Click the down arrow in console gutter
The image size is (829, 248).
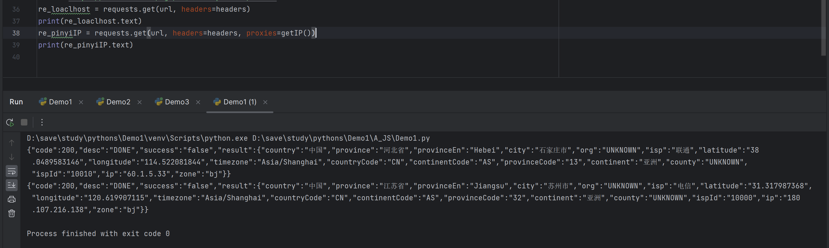pyautogui.click(x=12, y=157)
